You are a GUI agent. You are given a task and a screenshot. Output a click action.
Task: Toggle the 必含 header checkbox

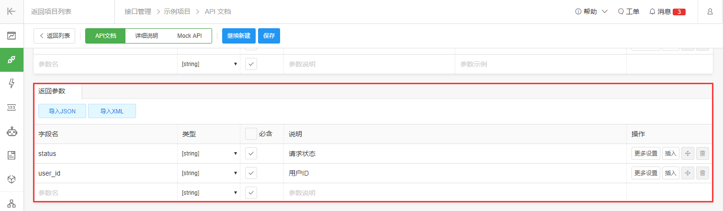(251, 134)
